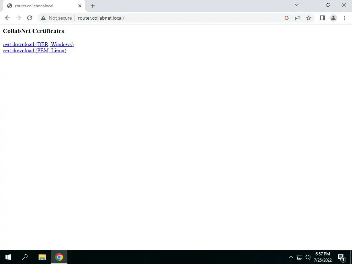Download the PEM Linux certificate
Screen dimensions: 352x264
(34, 51)
